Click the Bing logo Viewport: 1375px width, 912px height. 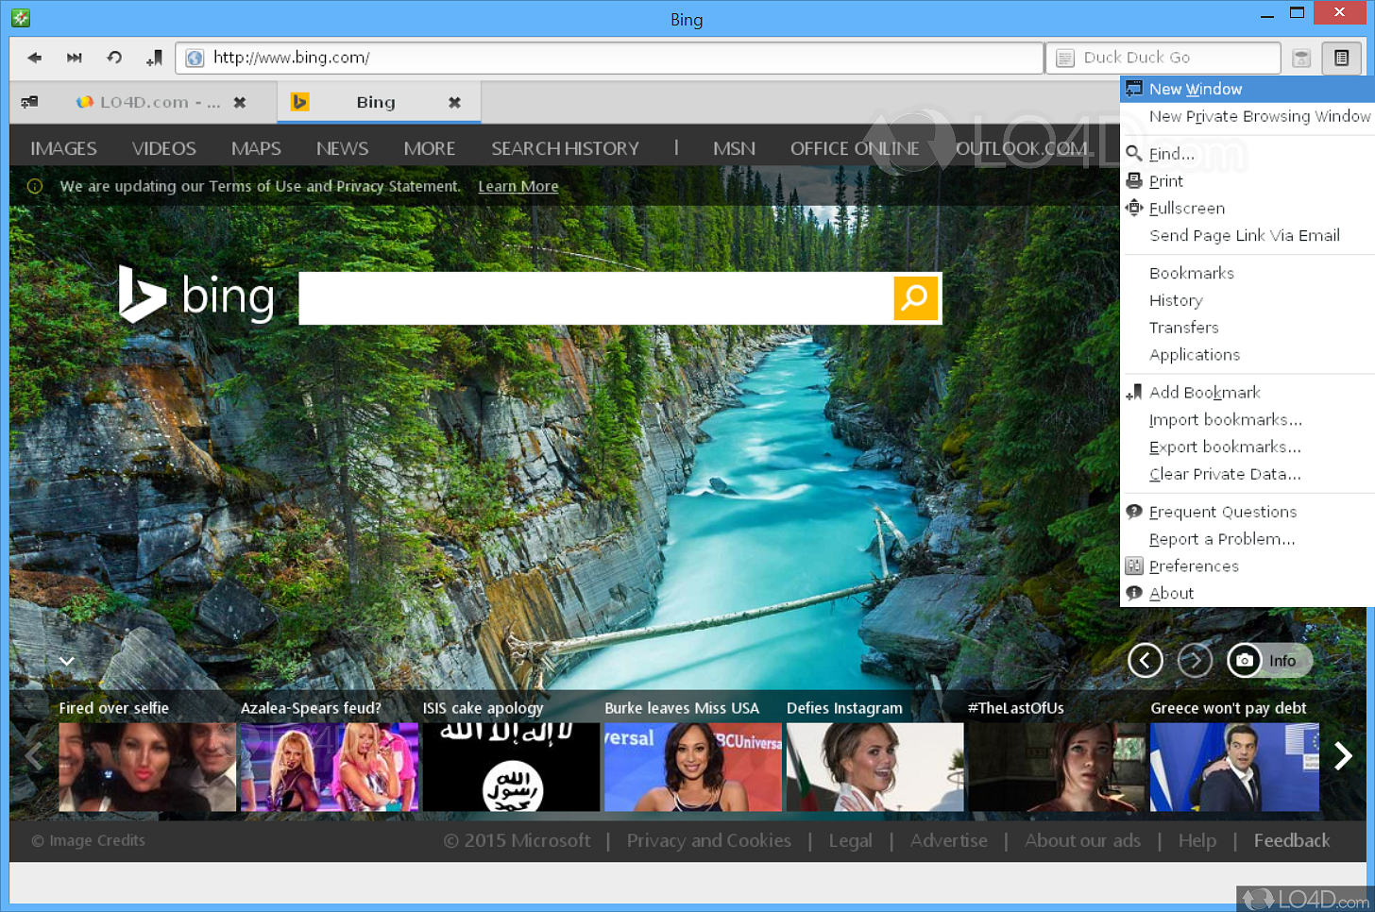(x=196, y=296)
